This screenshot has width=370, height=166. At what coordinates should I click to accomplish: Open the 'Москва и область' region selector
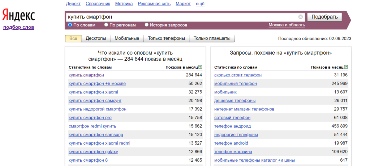[287, 25]
